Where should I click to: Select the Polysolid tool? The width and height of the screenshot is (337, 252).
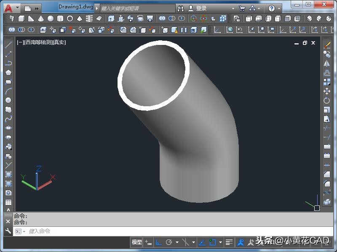point(12,19)
